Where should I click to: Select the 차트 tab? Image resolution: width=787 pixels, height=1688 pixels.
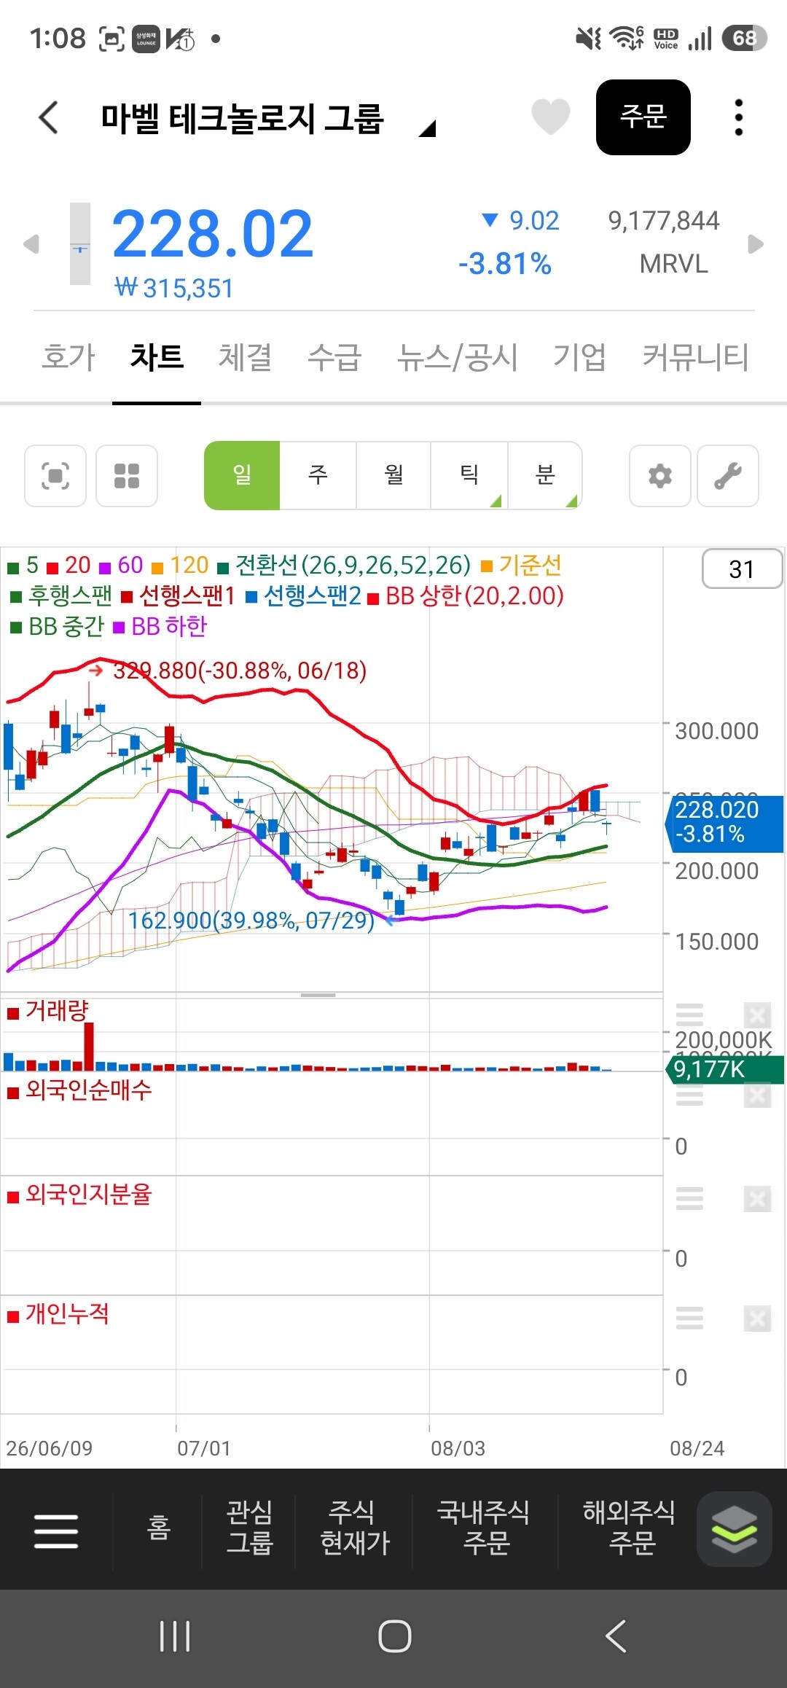click(157, 357)
